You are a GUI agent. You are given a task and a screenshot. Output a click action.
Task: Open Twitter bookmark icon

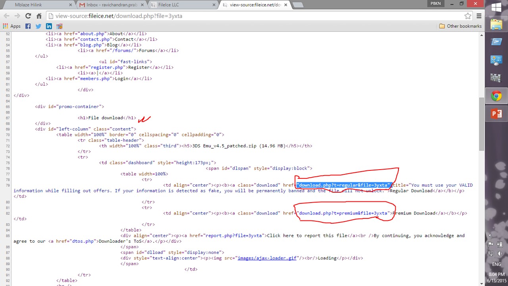[x=38, y=26]
